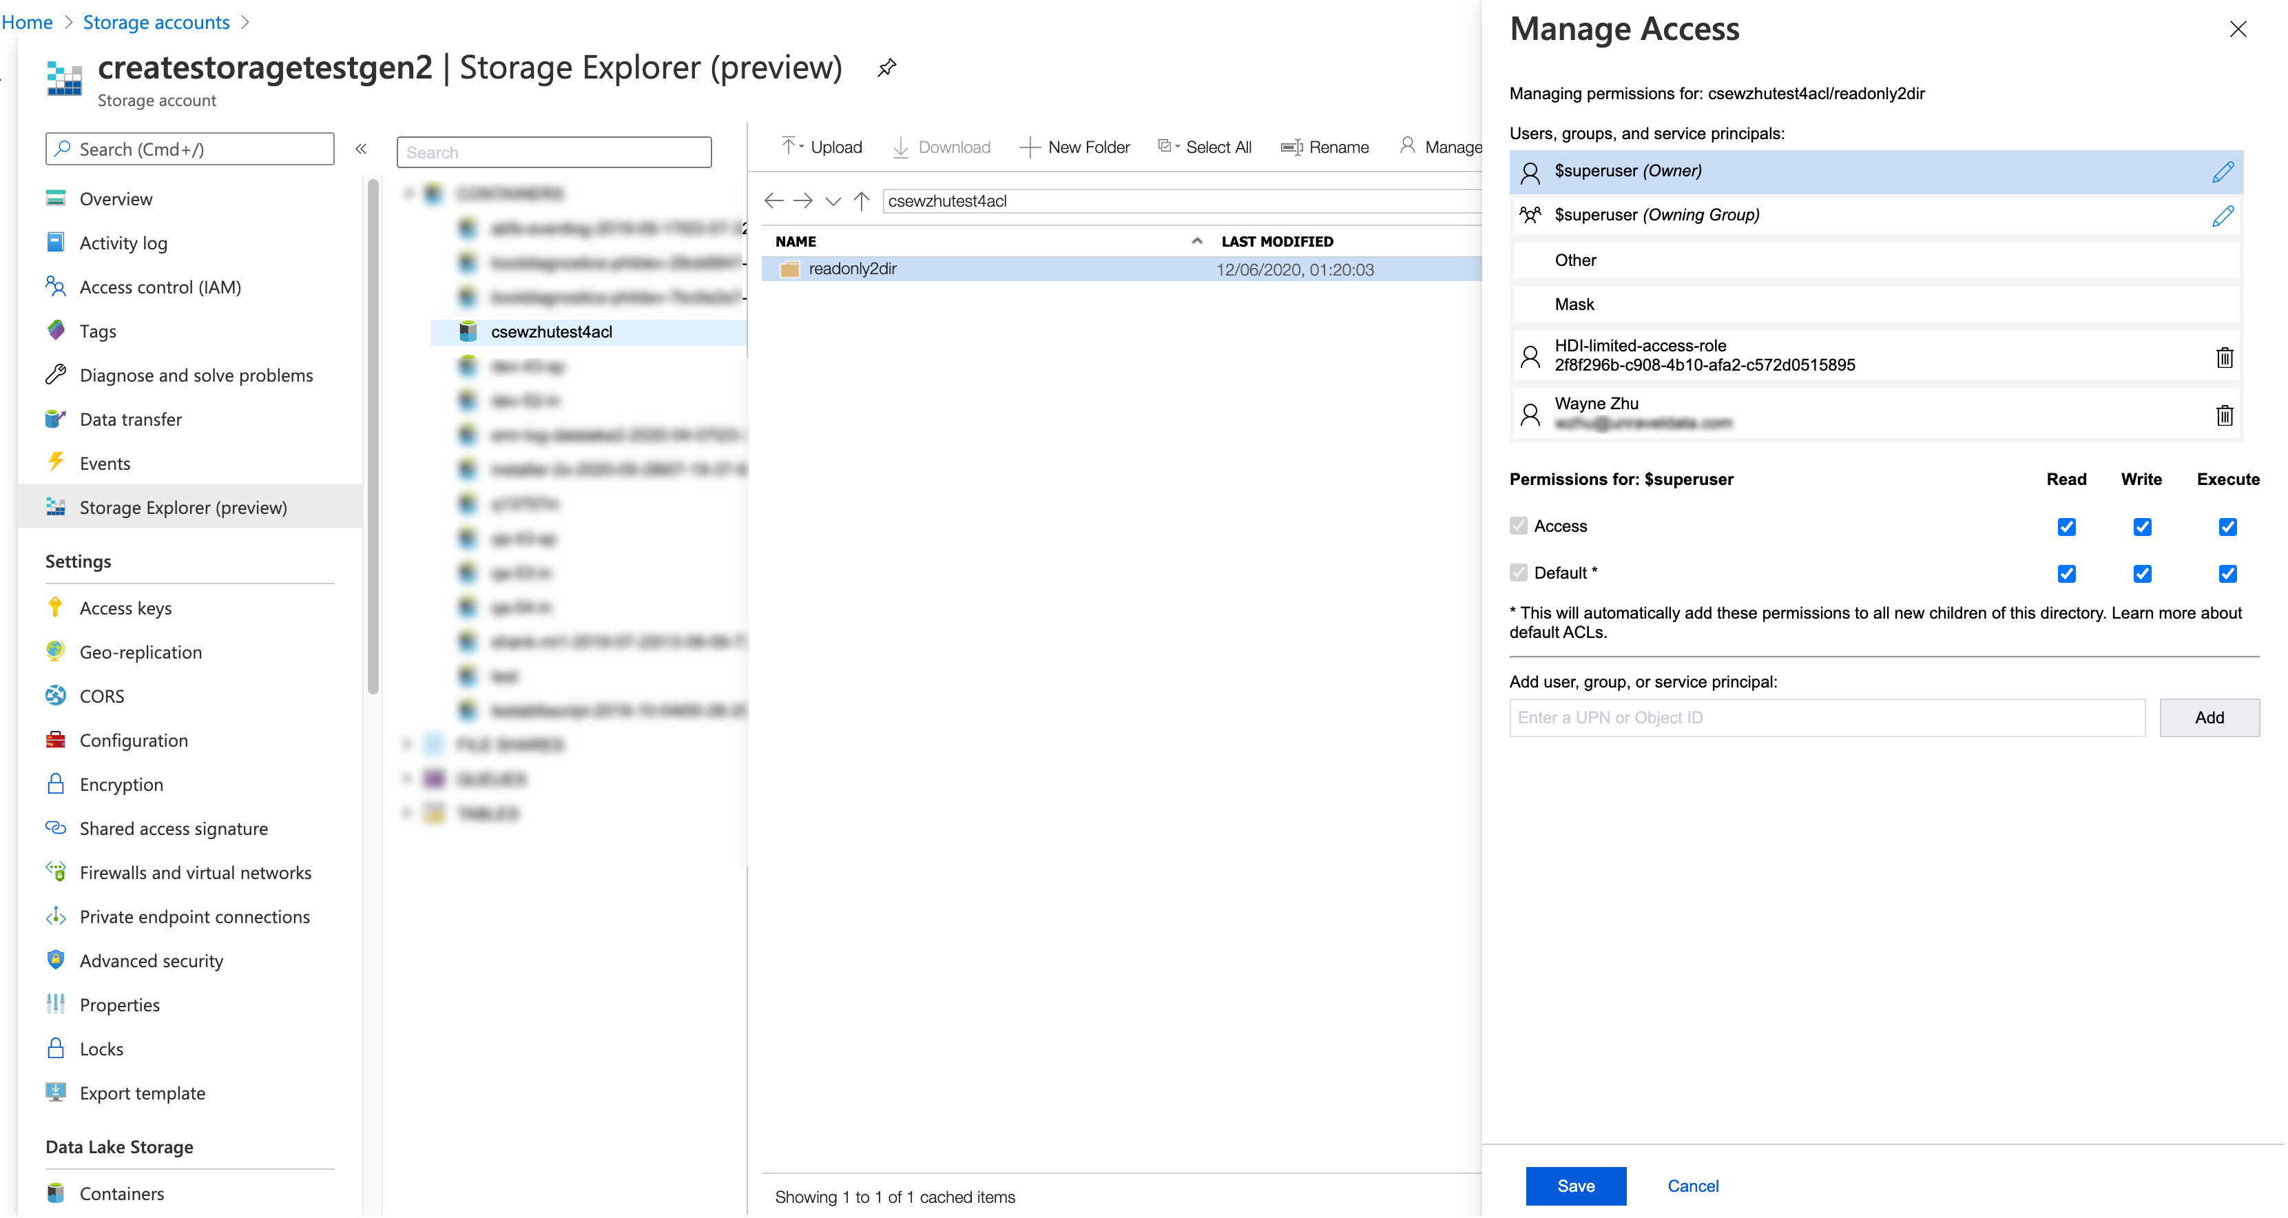
Task: Select the Other entry in principals list
Action: coord(1876,260)
